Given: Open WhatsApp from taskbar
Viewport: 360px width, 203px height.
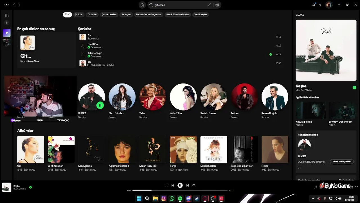Looking at the screenshot, I should point(172,198).
